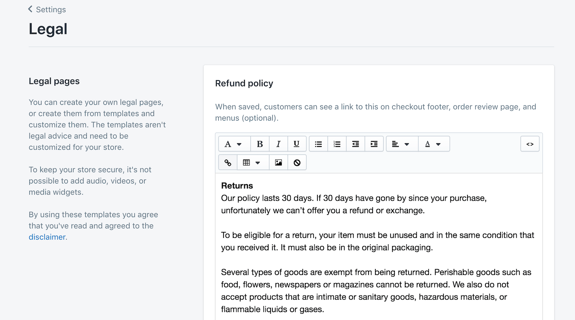
Task: Insert an image into the editor
Action: click(278, 162)
